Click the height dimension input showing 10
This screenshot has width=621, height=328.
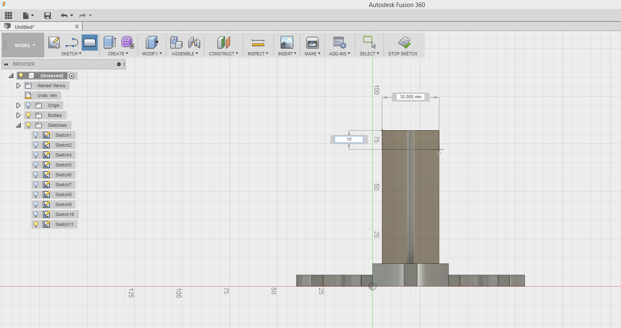(349, 140)
